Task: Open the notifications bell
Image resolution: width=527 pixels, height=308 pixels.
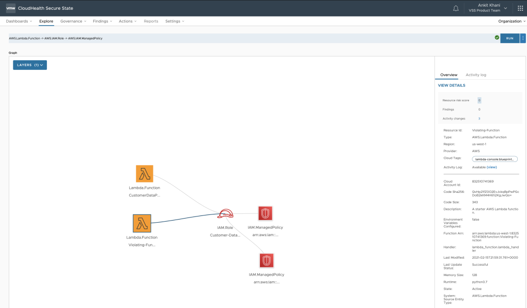Action: pos(456,8)
